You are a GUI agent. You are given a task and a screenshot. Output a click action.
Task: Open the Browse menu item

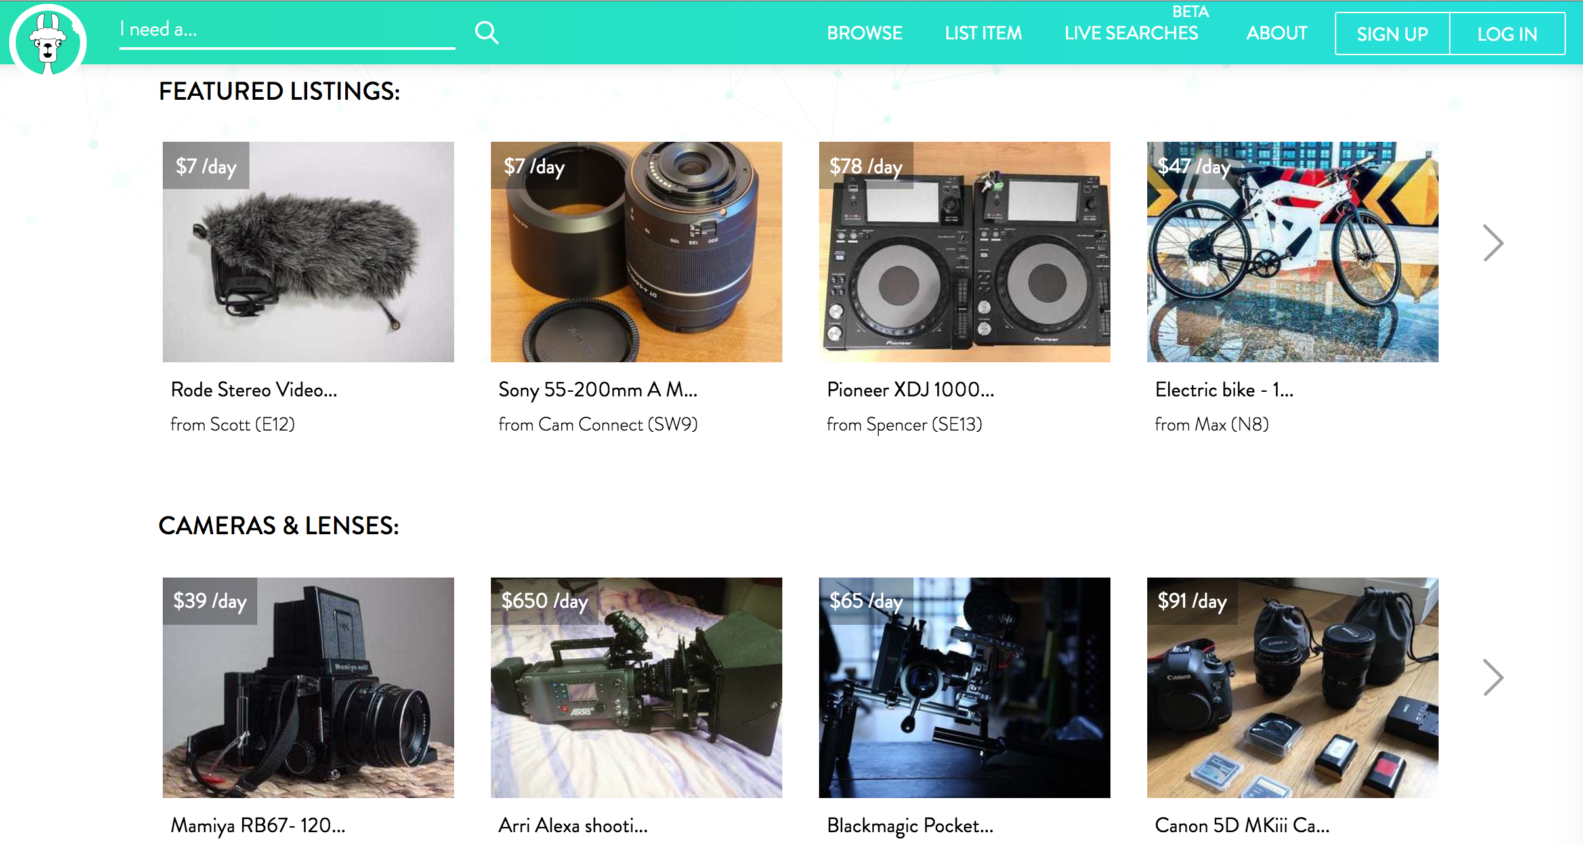pos(864,33)
